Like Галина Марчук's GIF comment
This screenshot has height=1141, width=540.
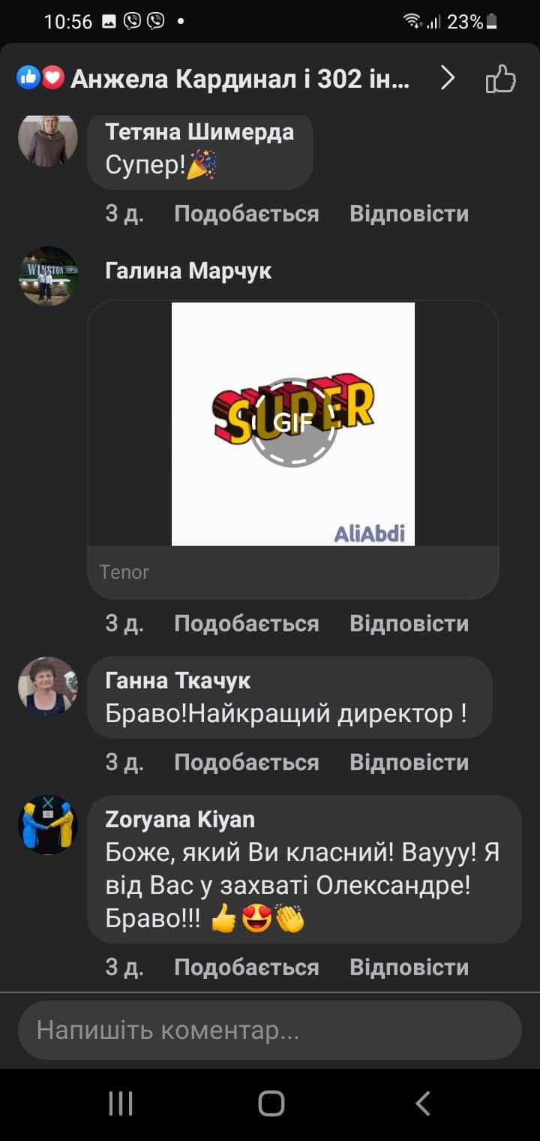(x=246, y=624)
